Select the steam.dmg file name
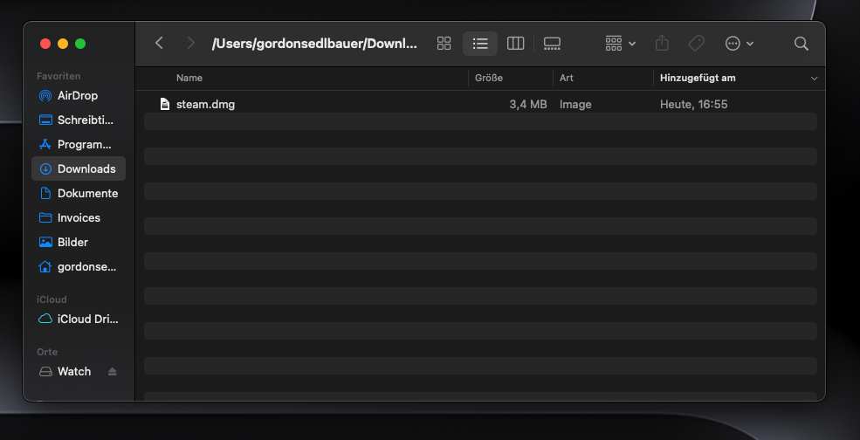 [206, 104]
